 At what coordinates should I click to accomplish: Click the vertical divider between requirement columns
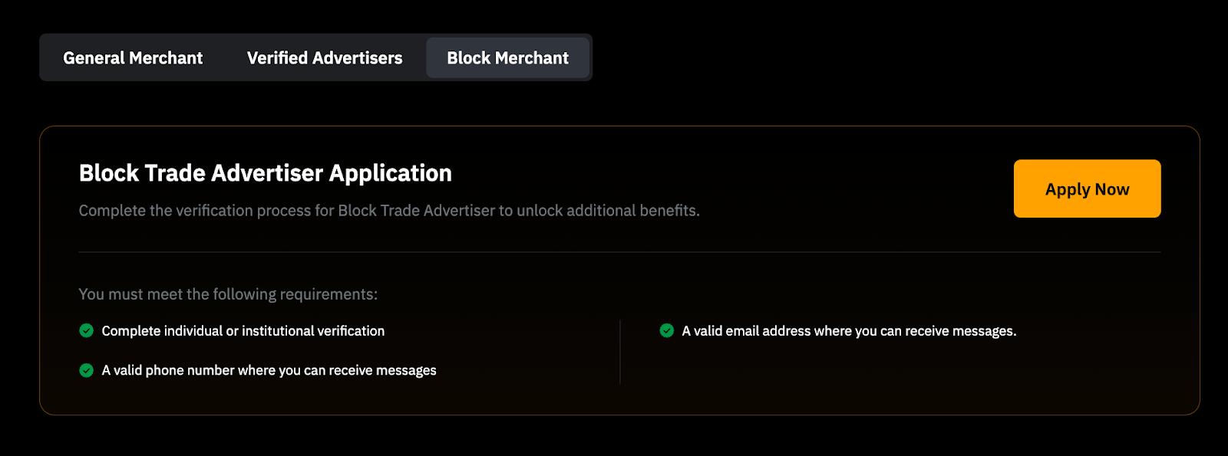620,351
